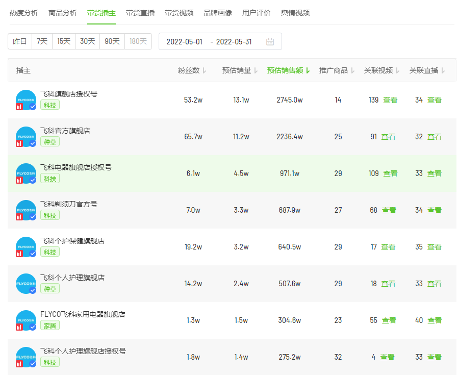This screenshot has width=458, height=375.
Task: Select the 带货播主 tab
Action: [x=101, y=13]
